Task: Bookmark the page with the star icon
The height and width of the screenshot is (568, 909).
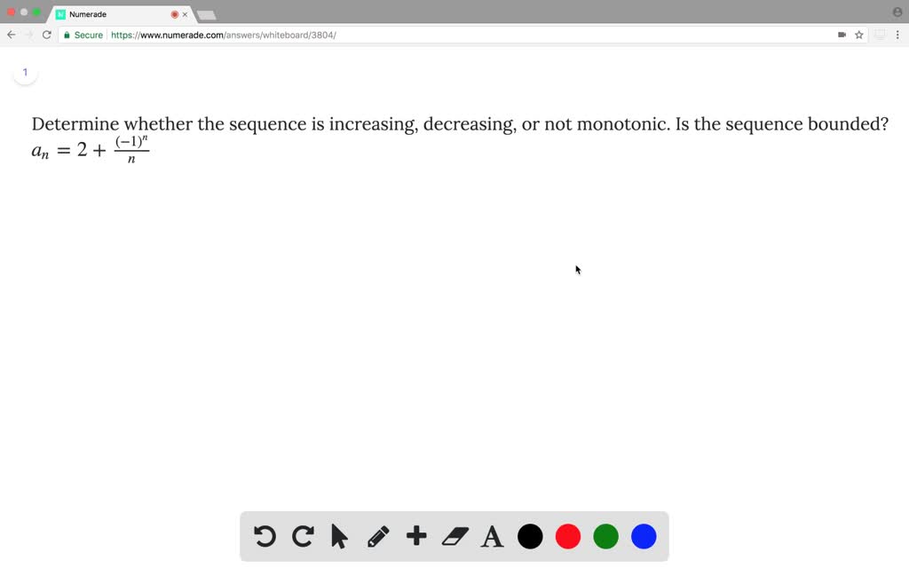Action: click(858, 35)
